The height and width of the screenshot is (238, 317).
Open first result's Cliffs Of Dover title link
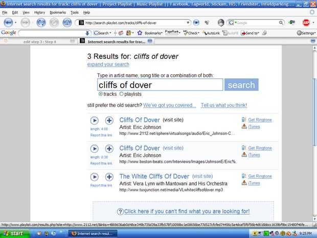(140, 120)
